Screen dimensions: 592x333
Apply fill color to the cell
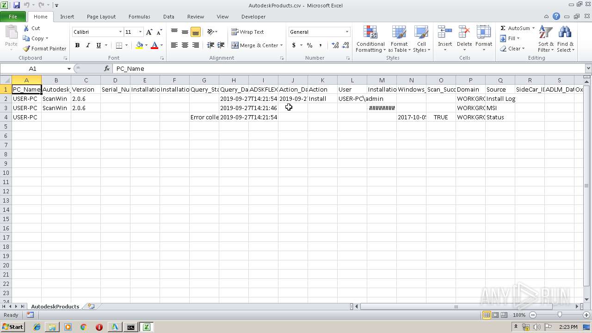coord(139,45)
